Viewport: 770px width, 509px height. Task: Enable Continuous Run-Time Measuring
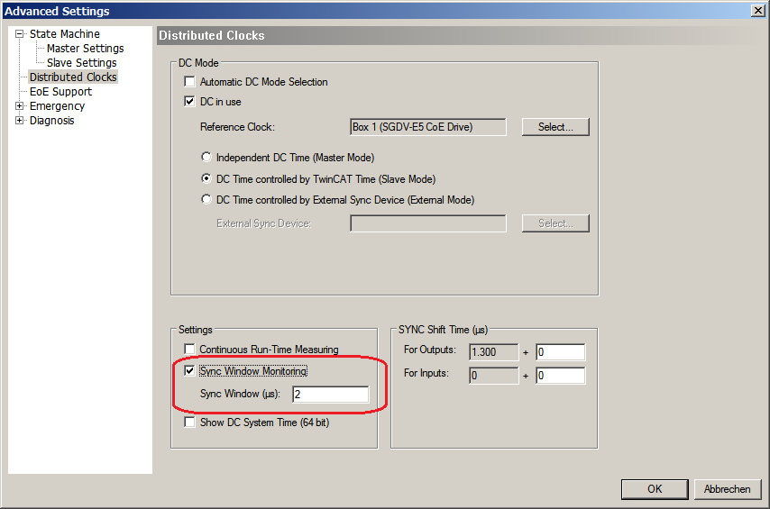tap(190, 350)
